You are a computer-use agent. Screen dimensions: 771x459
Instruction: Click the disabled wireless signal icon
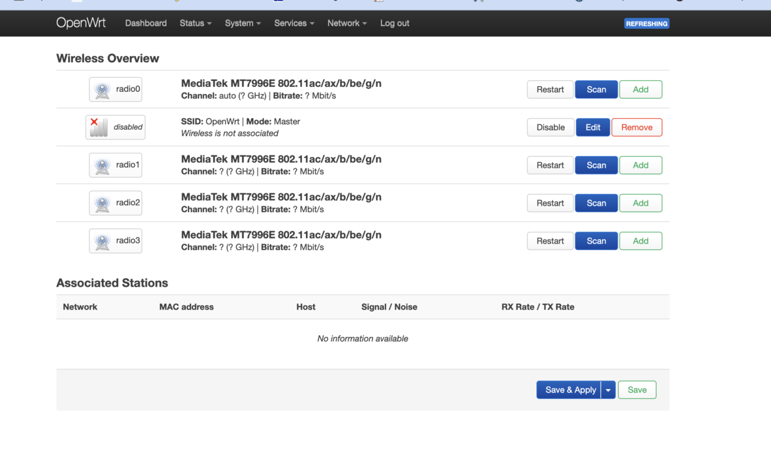(x=115, y=127)
